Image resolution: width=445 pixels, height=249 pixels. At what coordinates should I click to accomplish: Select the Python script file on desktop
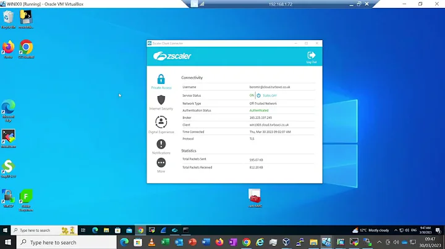(26, 19)
